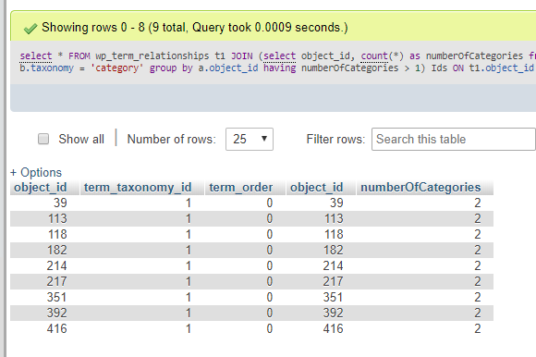
Task: Select the row with object_id 416
Action: 251,329
